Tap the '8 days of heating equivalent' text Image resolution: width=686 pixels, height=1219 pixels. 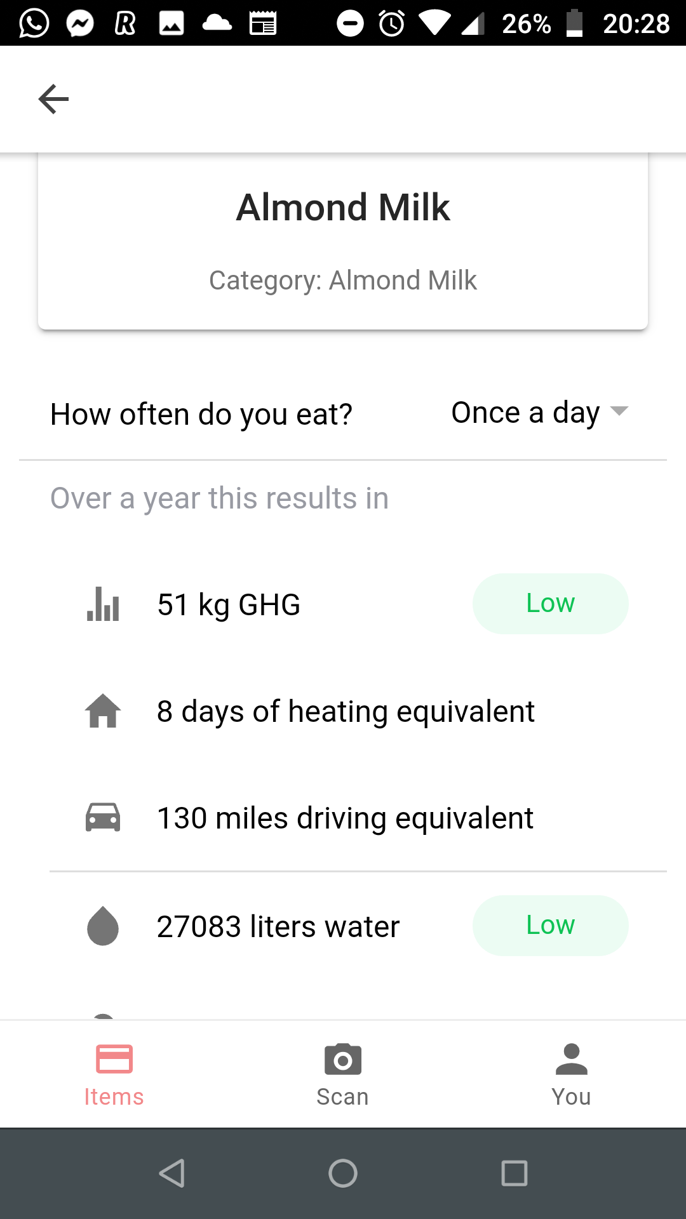(346, 711)
